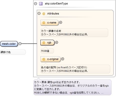Select the c-original attribute node

[x=50, y=59]
